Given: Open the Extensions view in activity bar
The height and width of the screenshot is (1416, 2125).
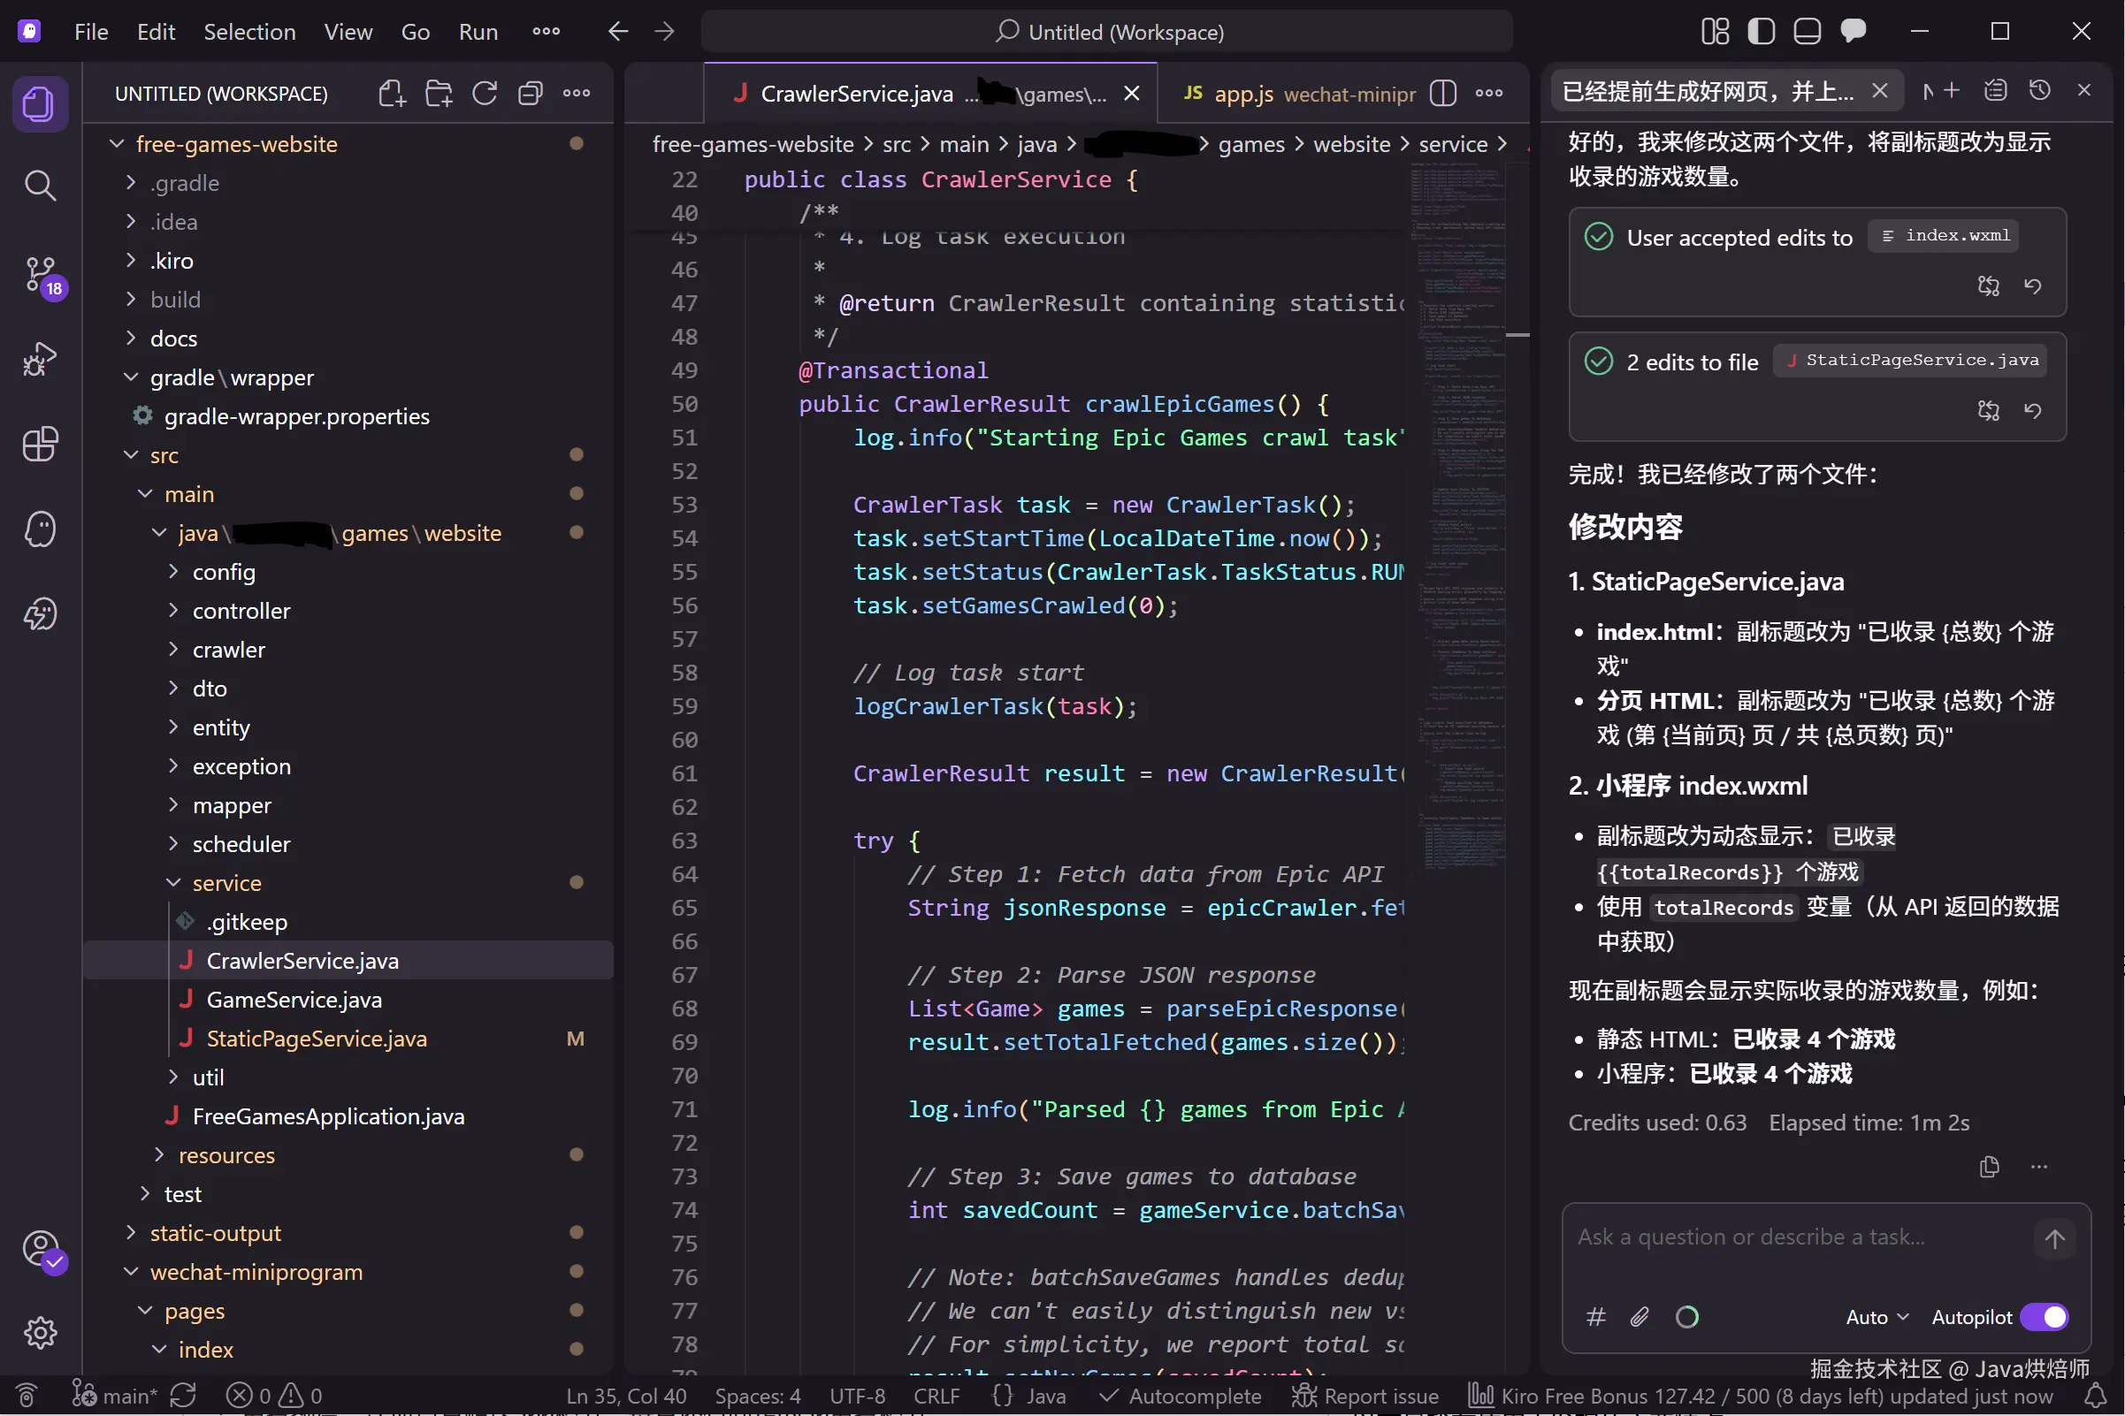Looking at the screenshot, I should coord(41,444).
